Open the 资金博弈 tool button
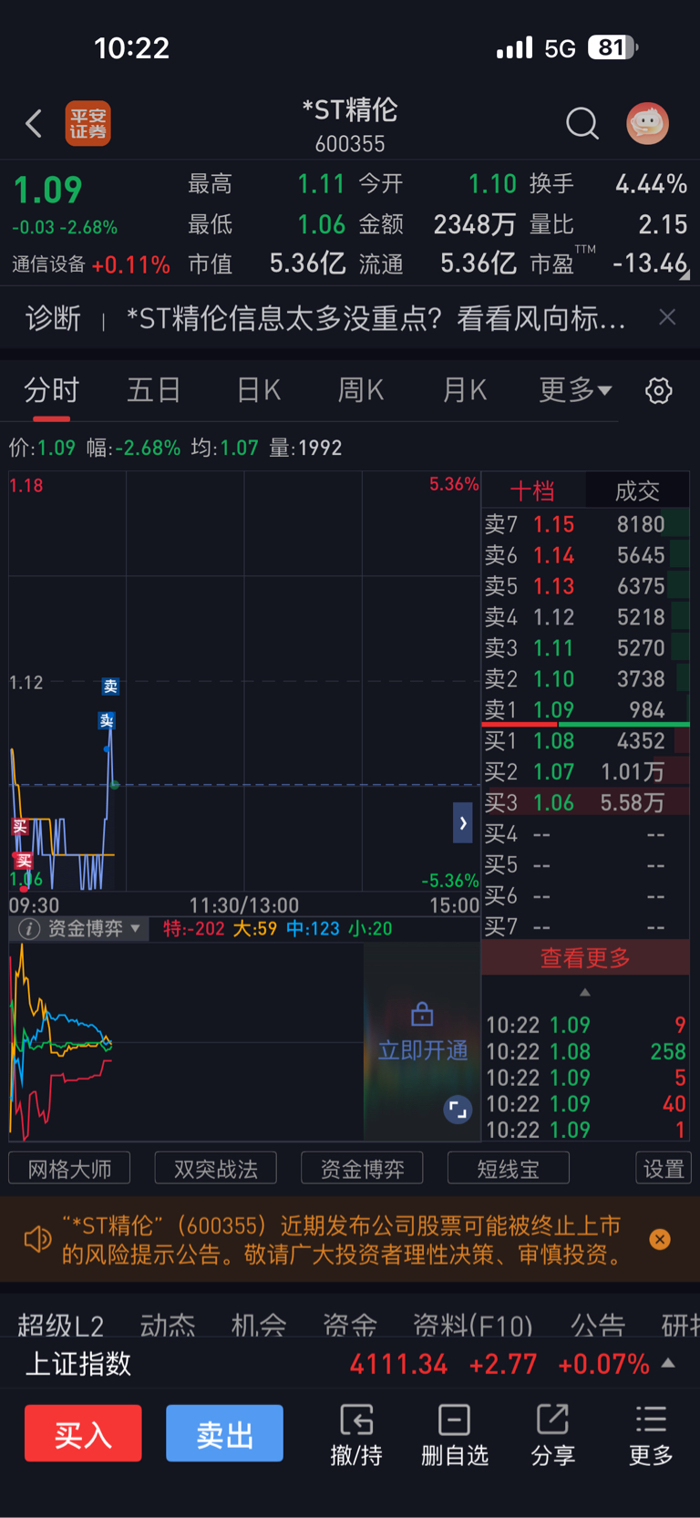 coord(362,1169)
